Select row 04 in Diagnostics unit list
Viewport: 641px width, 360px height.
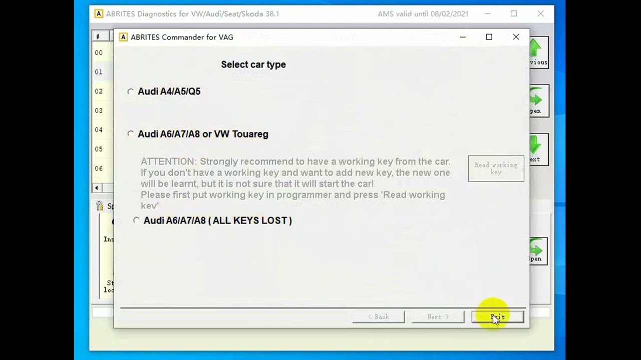pos(103,130)
